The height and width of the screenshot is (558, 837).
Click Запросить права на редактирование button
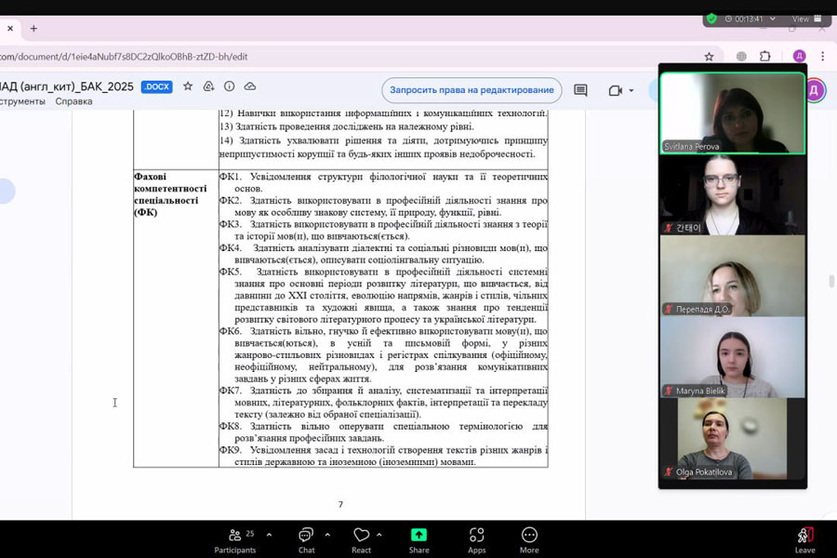click(472, 90)
